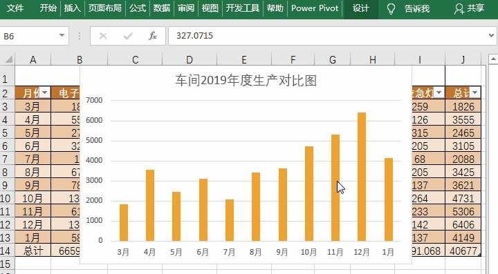The image size is (498, 274).
Task: Open the 数据 ribbon tab
Action: click(x=162, y=8)
